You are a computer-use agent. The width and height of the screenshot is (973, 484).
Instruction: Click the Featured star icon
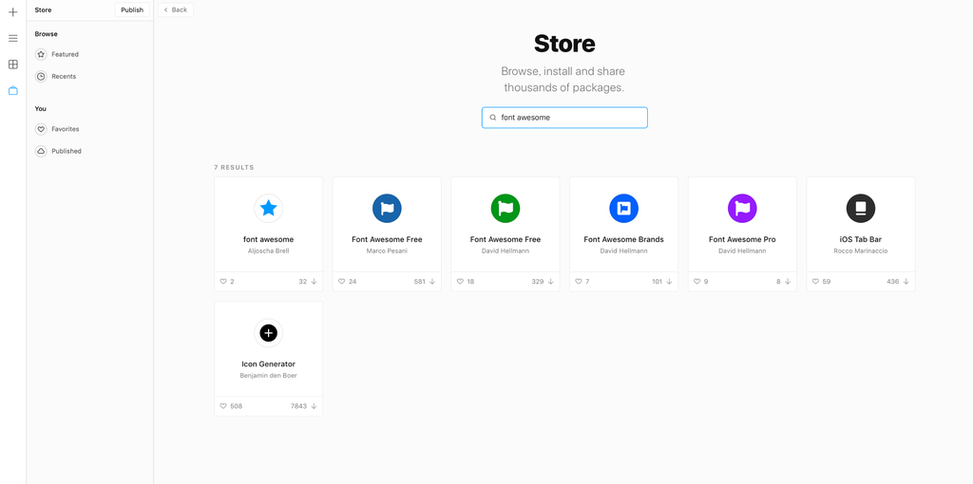41,54
